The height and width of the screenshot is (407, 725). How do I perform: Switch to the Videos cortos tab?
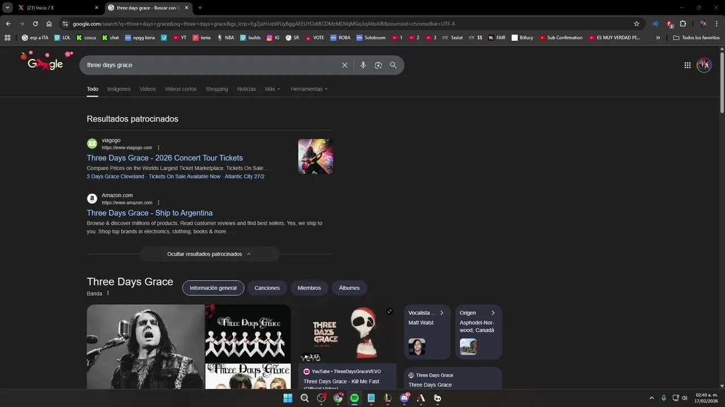(181, 89)
